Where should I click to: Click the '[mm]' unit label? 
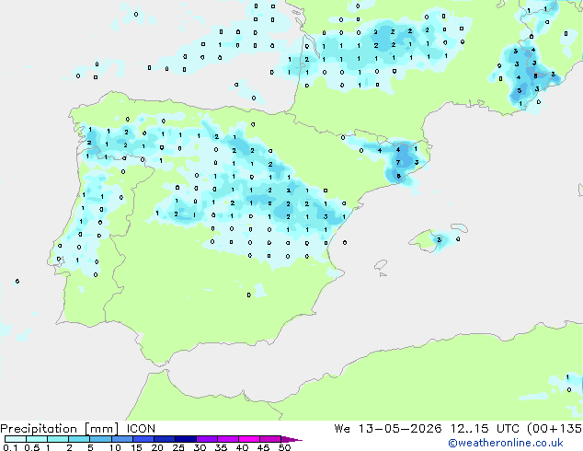102,429
